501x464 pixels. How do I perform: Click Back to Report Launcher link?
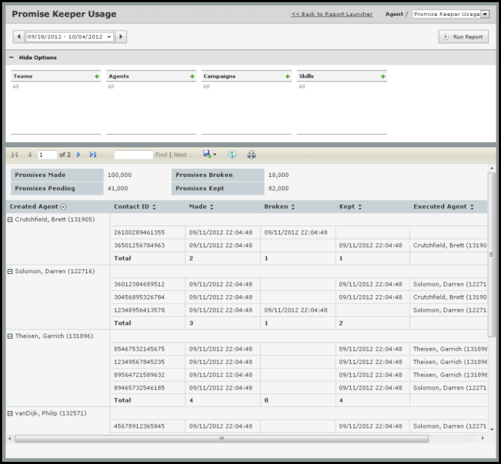point(331,14)
